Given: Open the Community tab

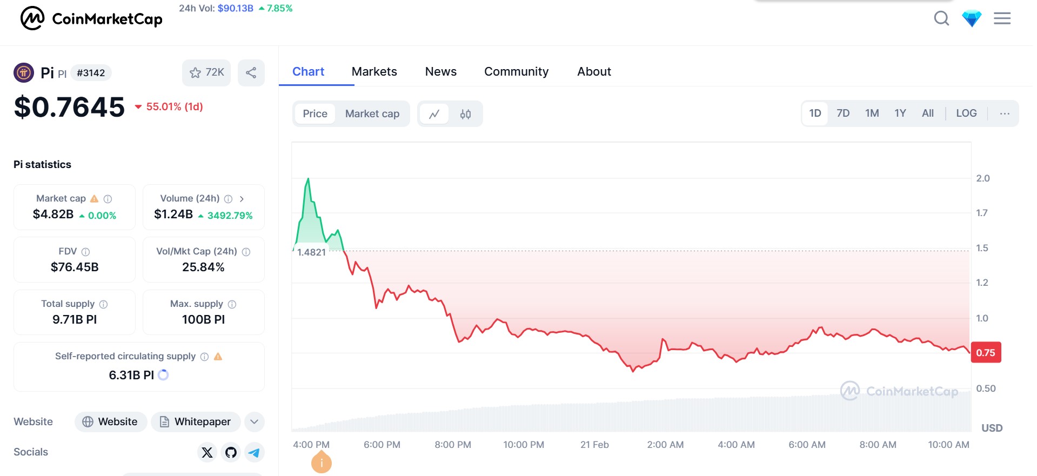Looking at the screenshot, I should coord(516,72).
